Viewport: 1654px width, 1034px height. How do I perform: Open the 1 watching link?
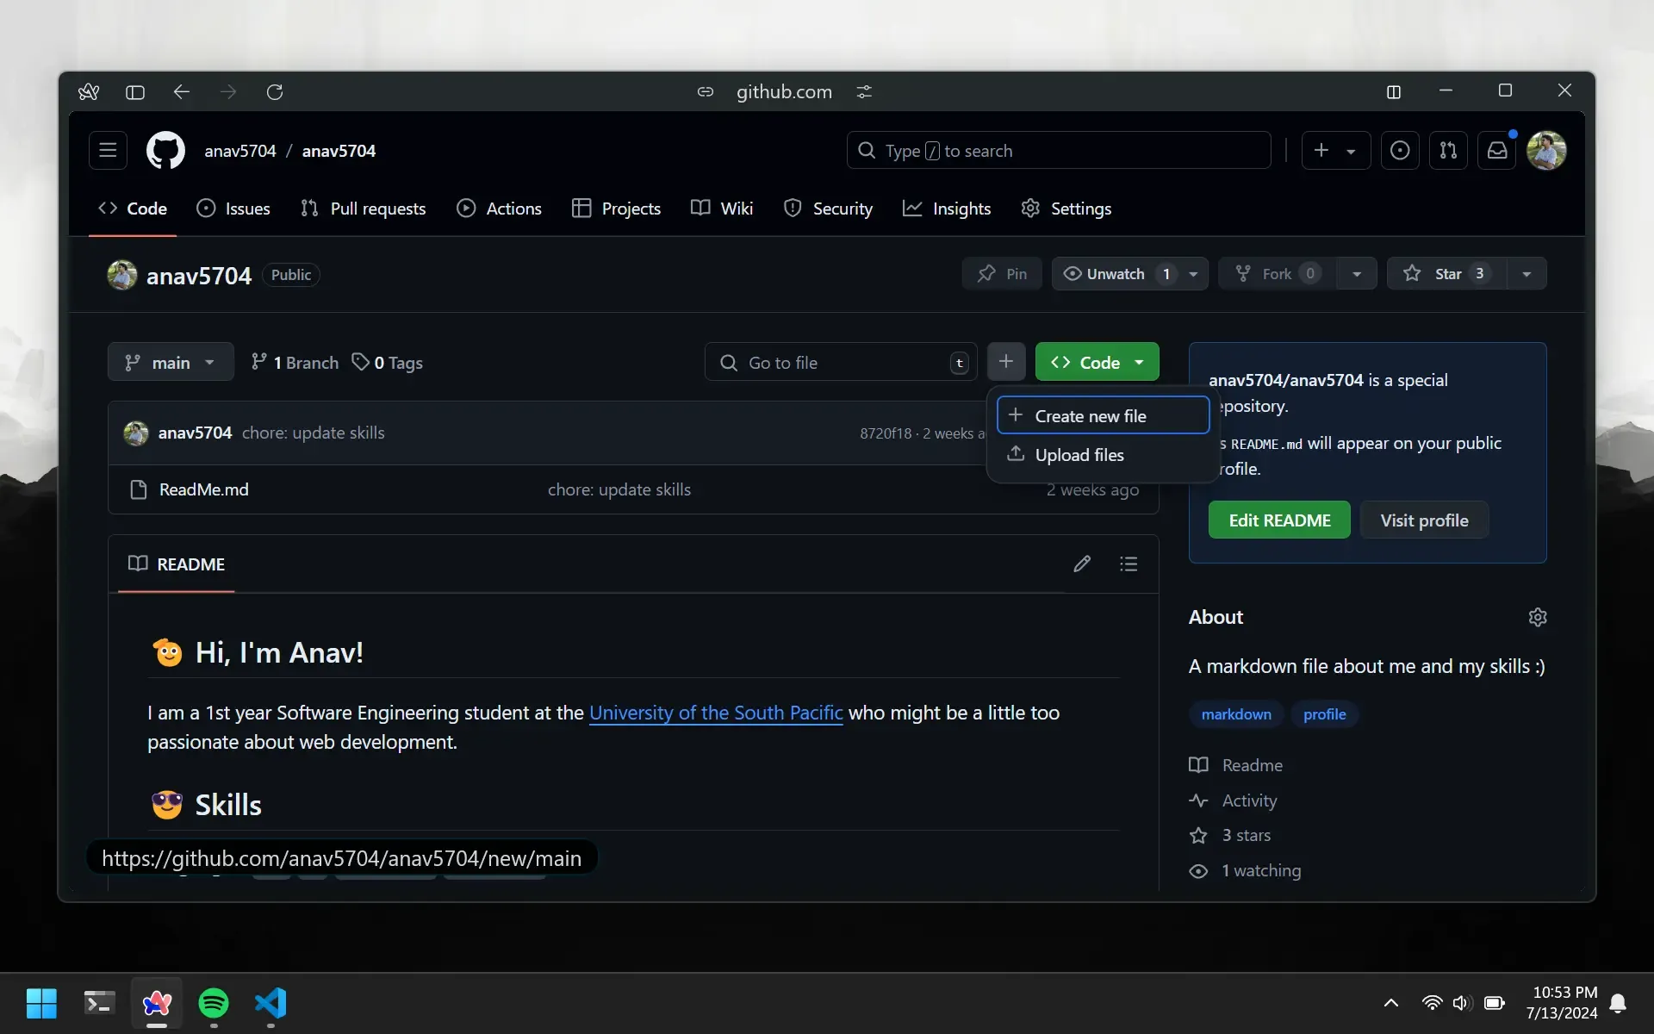click(1245, 870)
